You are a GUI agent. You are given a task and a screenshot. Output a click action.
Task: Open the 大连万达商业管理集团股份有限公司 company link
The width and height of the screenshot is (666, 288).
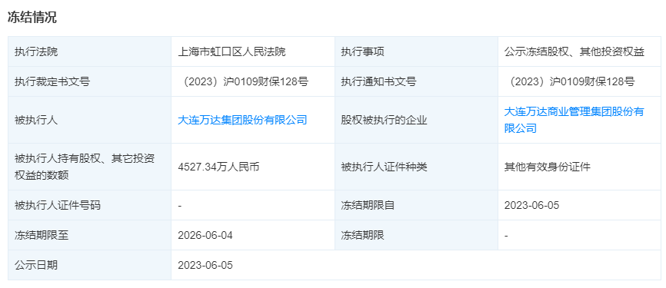coord(574,120)
